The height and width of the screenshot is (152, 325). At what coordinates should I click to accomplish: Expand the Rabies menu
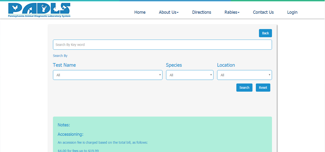point(232,12)
